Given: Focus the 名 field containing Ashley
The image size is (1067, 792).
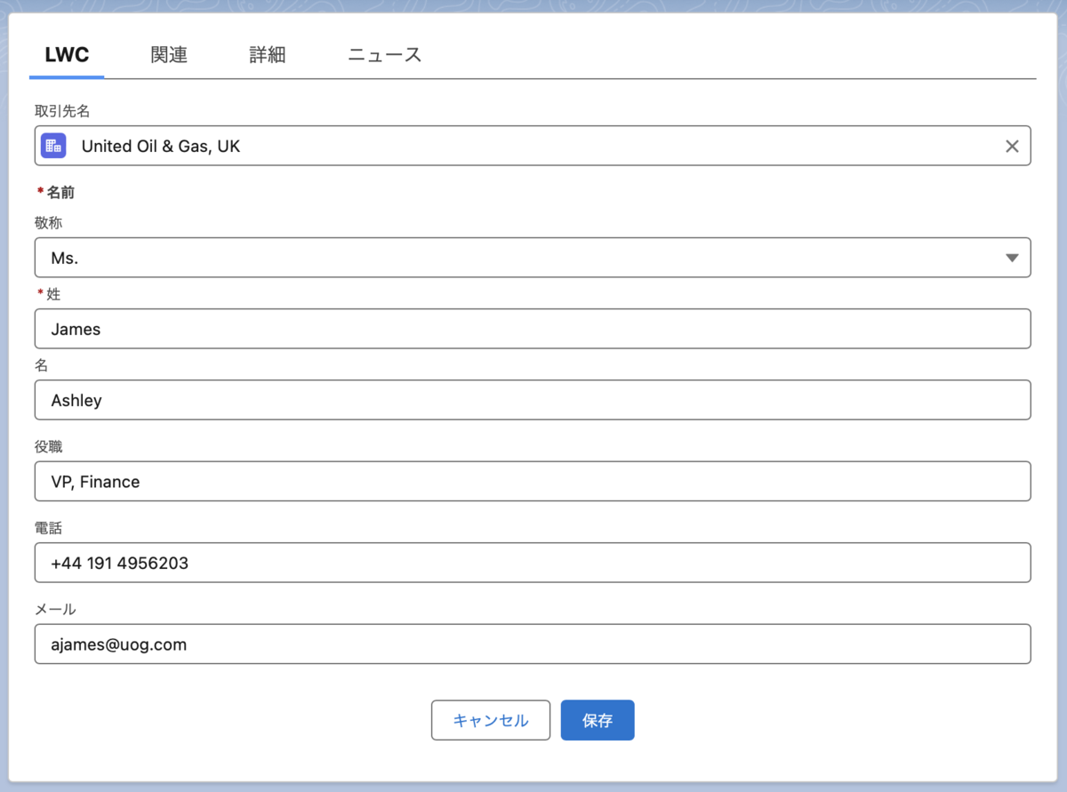Looking at the screenshot, I should 533,400.
